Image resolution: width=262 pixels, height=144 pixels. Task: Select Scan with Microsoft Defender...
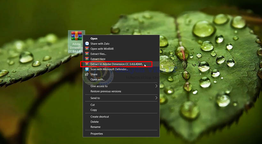pyautogui.click(x=109, y=69)
